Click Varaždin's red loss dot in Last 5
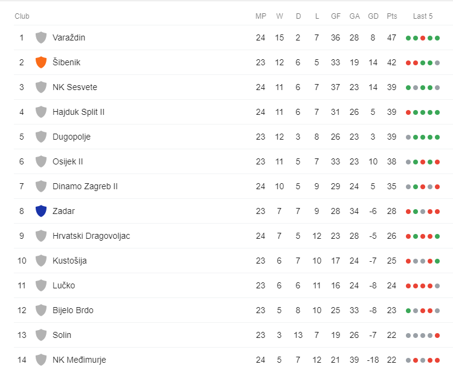The height and width of the screenshot is (373, 453). 423,38
